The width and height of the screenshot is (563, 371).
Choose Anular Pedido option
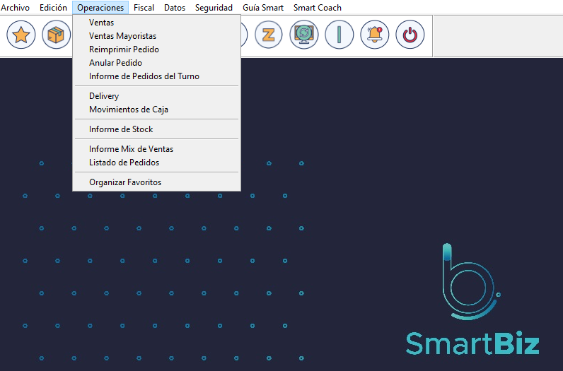115,63
